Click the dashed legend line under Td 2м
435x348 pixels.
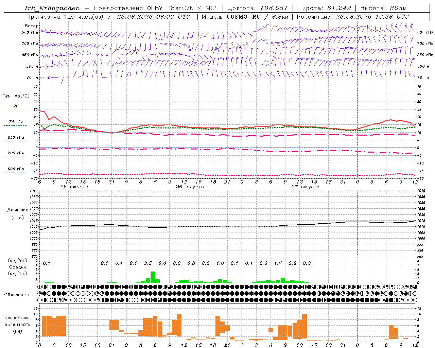point(15,126)
